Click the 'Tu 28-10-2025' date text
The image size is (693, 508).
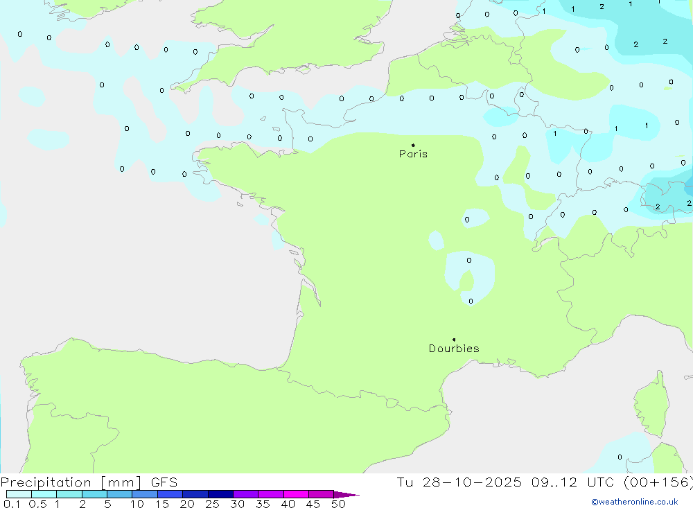pos(459,482)
